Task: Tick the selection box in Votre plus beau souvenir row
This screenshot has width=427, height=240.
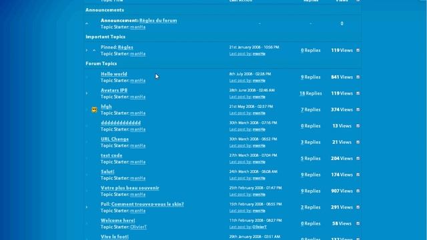Action: [358, 191]
